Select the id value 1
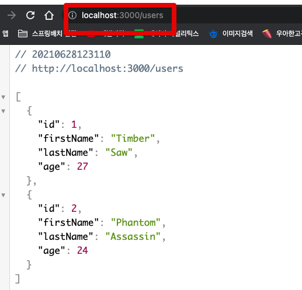The width and height of the screenshot is (302, 290). point(74,124)
